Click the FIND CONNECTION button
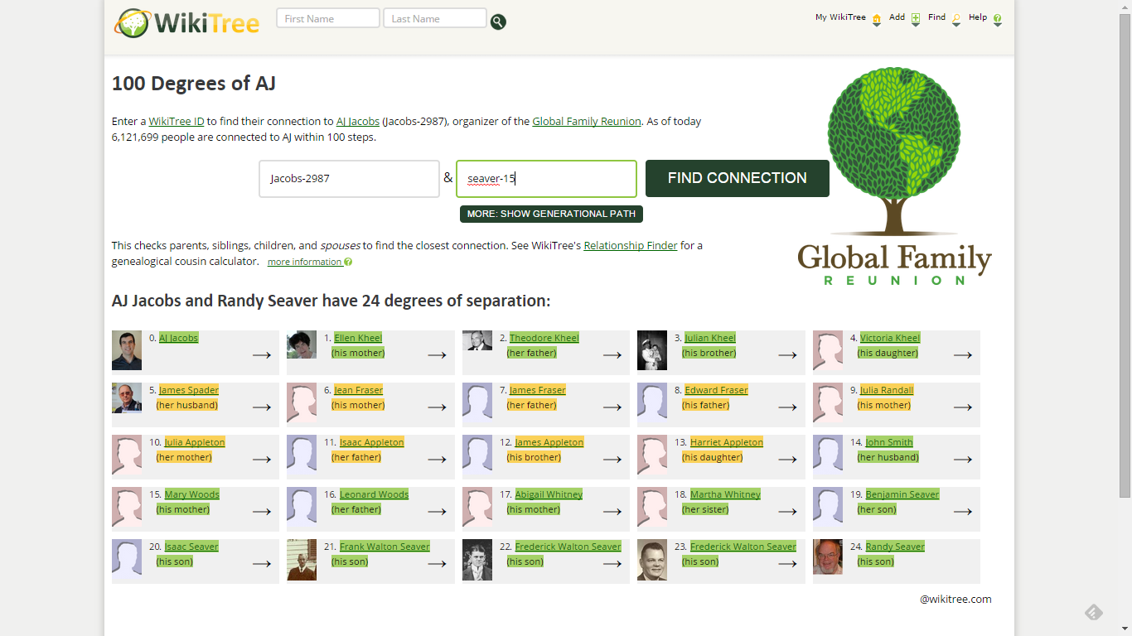1132x636 pixels. [x=738, y=178]
